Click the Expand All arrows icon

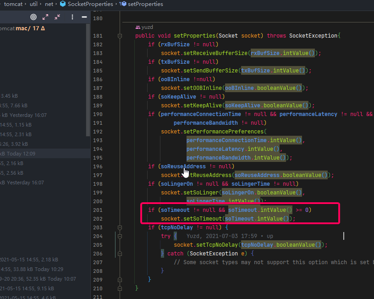45,17
